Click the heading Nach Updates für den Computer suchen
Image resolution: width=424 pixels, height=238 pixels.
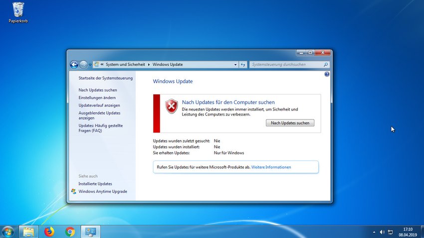pos(228,102)
